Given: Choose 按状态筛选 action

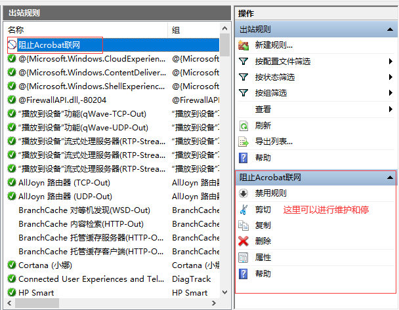Looking at the screenshot, I should [x=275, y=77].
